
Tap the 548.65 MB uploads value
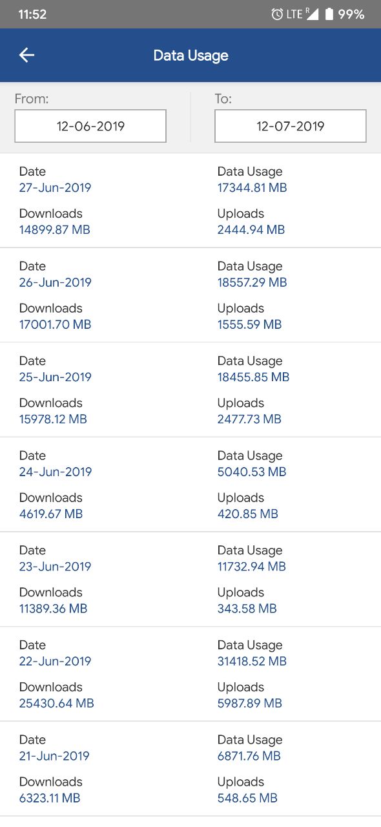[247, 798]
